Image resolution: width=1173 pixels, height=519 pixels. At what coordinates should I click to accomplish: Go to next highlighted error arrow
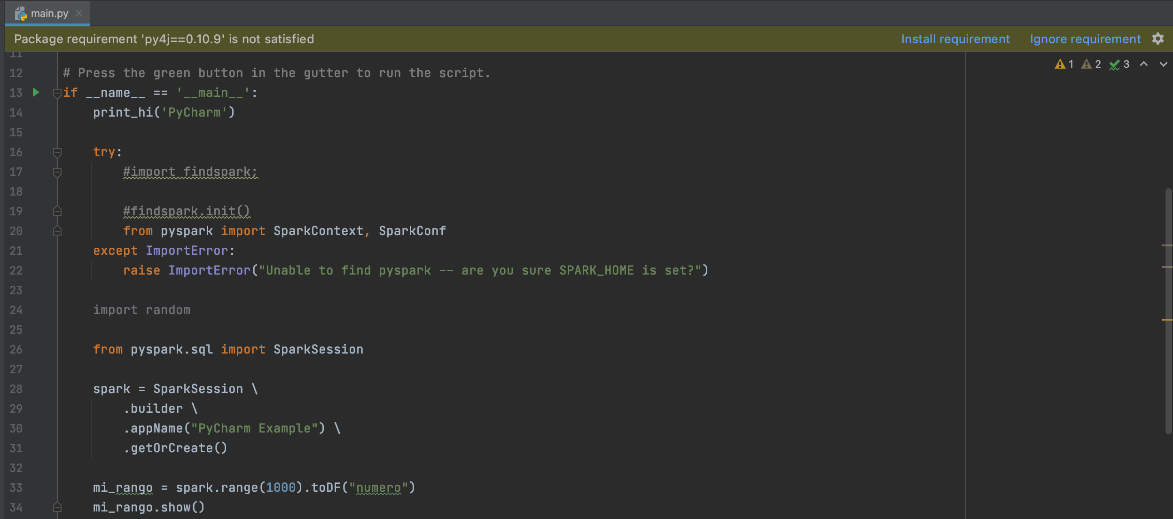click(1163, 64)
